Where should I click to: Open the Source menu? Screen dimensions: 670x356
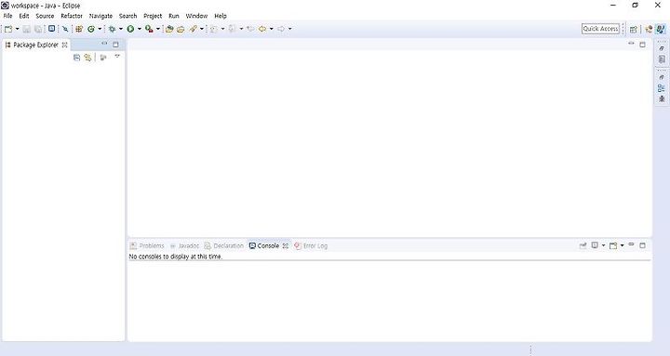45,16
